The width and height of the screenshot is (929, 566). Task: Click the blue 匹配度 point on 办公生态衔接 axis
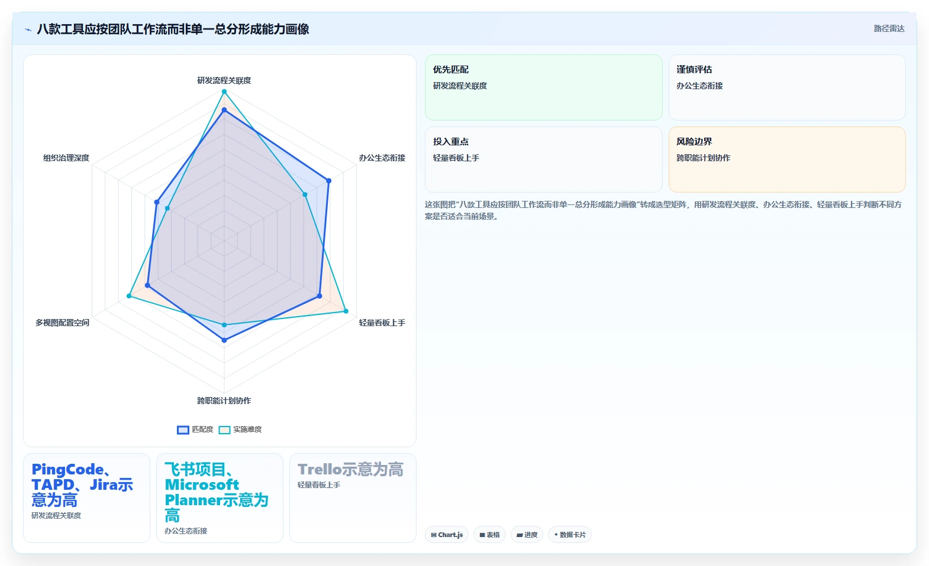point(328,181)
